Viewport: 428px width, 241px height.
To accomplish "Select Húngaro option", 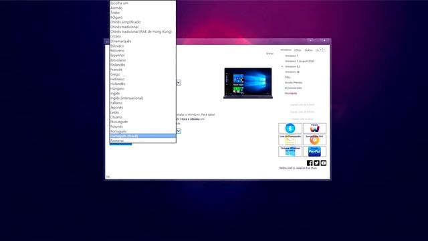I will [142, 88].
